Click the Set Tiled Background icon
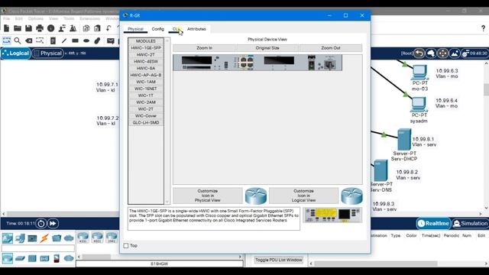 click(x=455, y=53)
